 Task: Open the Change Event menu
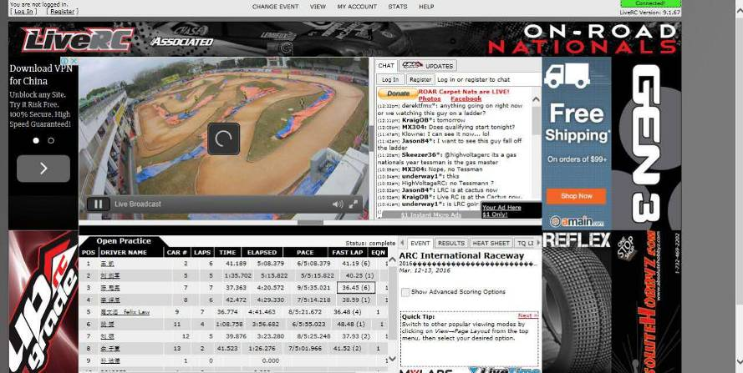coord(275,7)
